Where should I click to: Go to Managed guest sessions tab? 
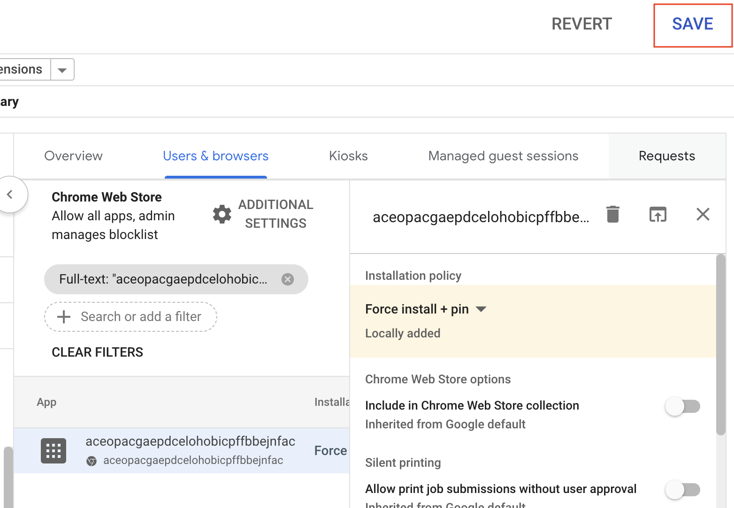tap(503, 156)
